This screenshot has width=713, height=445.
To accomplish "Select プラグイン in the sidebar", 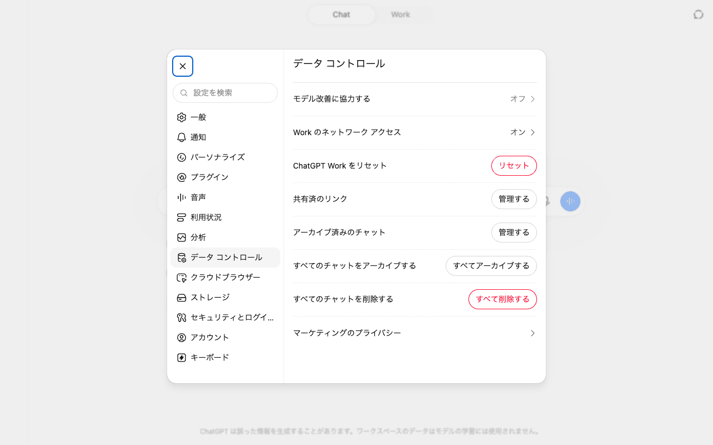I will click(225, 177).
